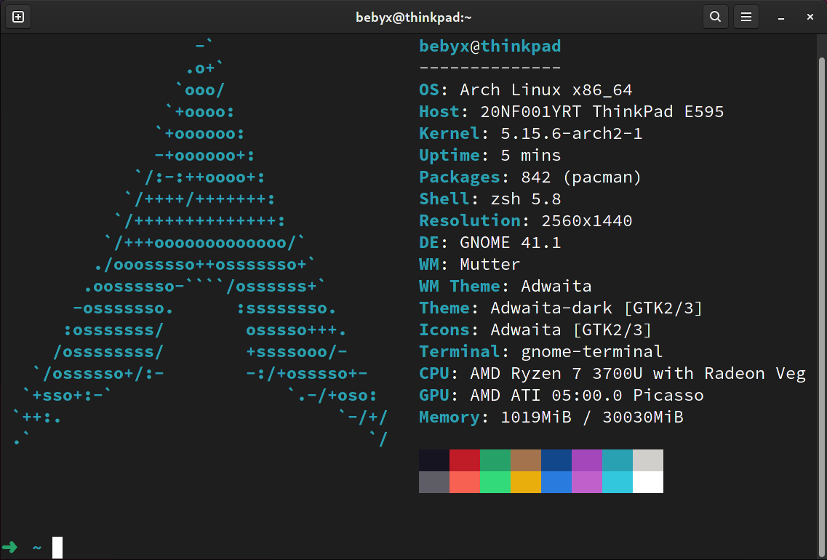
Task: Click the resolution value '2560x1440'
Action: [x=586, y=221]
